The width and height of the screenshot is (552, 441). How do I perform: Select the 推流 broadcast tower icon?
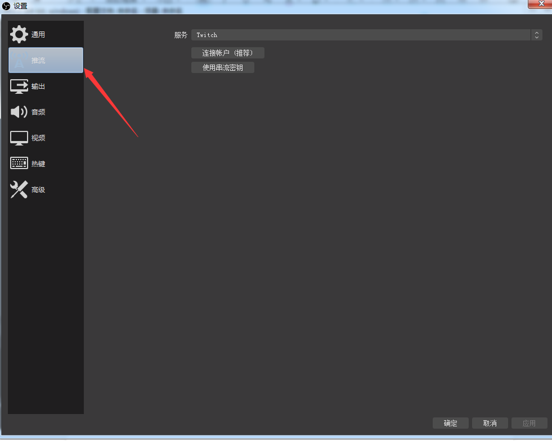(x=19, y=61)
